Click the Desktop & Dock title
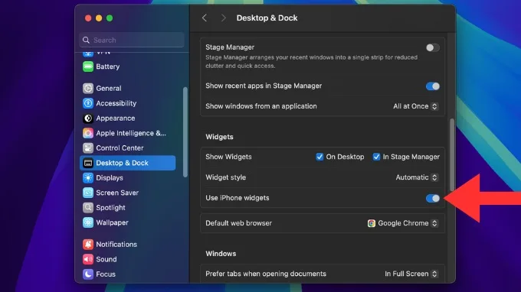The image size is (521, 292). coord(267,18)
